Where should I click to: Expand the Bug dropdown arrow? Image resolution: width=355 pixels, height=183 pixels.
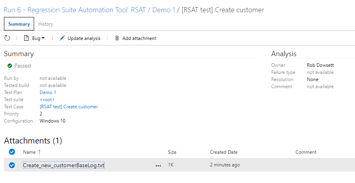point(43,38)
